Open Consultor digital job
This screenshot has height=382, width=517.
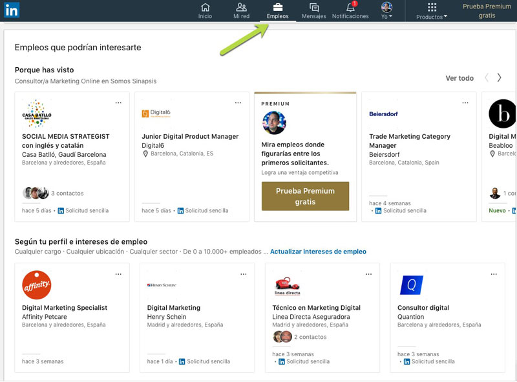click(x=423, y=308)
